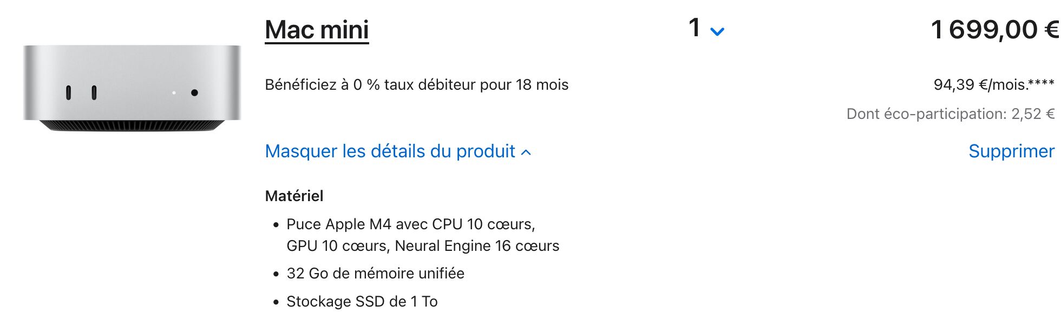Open the quantity dropdown showing 1
The image size is (1061, 319).
(706, 28)
